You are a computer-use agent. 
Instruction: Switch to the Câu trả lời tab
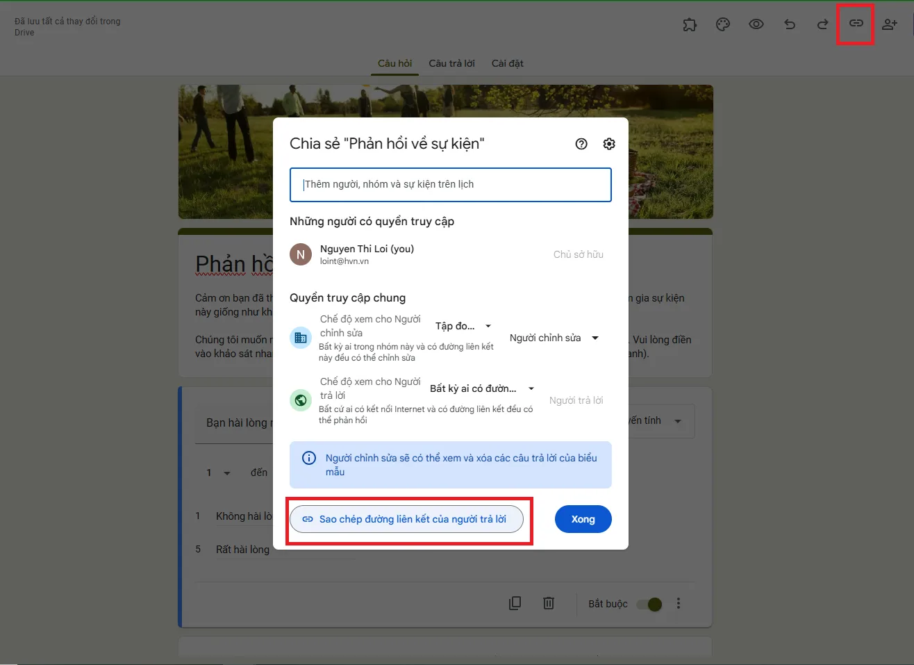click(451, 63)
